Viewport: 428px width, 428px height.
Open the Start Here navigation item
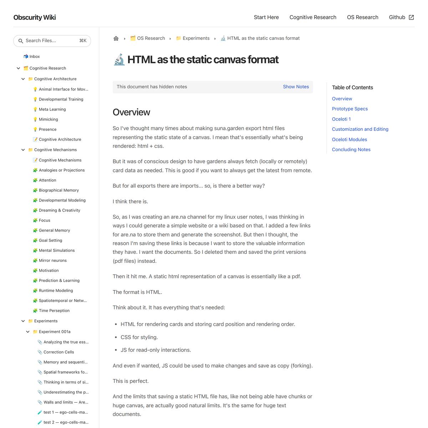point(266,17)
